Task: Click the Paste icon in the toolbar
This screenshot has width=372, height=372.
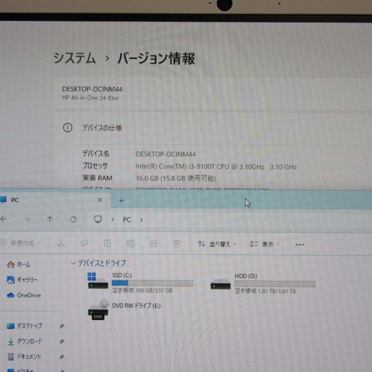Action: coord(107,244)
